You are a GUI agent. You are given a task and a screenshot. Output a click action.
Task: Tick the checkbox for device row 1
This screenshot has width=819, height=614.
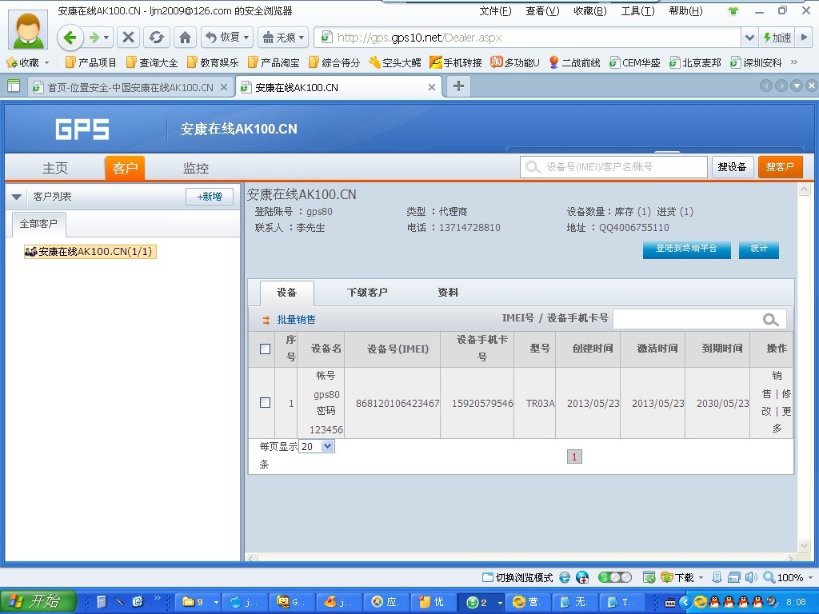tap(265, 403)
